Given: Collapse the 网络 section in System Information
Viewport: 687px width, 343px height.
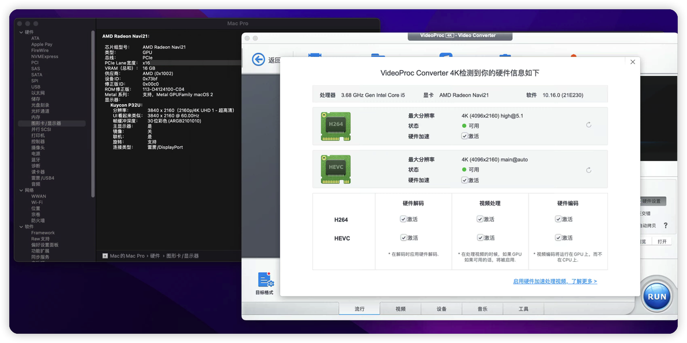Looking at the screenshot, I should 21,190.
